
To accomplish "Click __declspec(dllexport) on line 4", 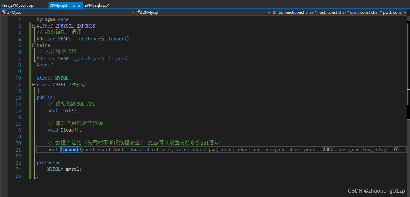I will pyautogui.click(x=101, y=39).
